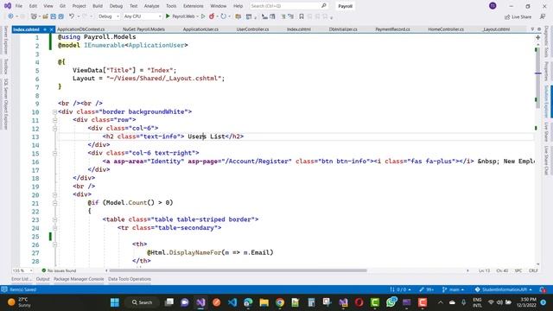Click the split-editor plus icon above the scrollbar

coord(537,37)
